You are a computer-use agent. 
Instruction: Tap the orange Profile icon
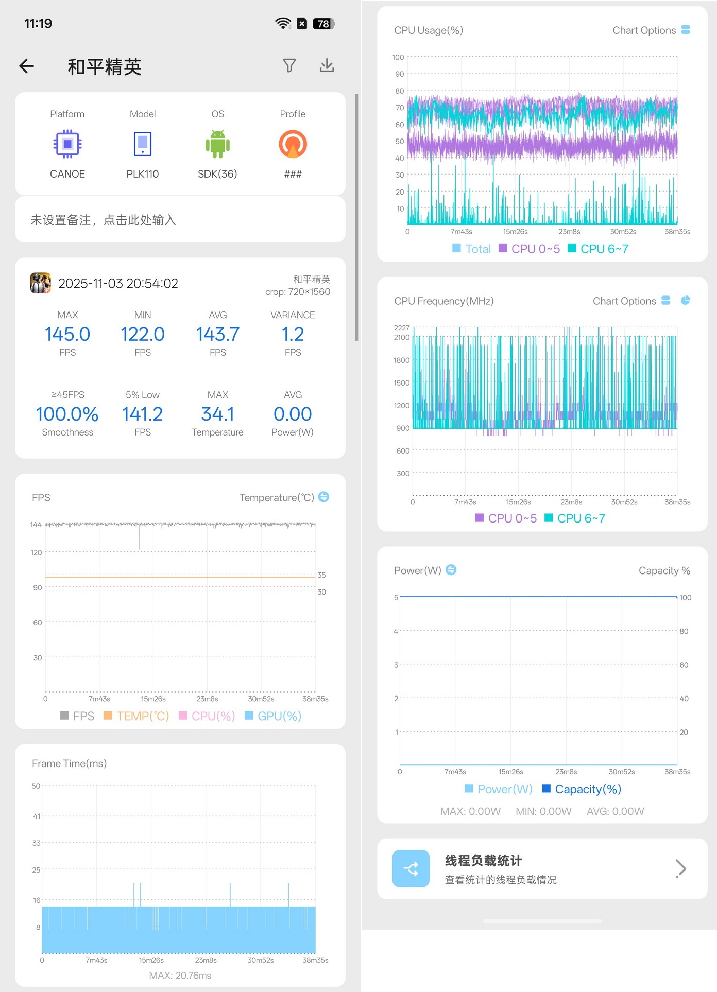point(293,144)
